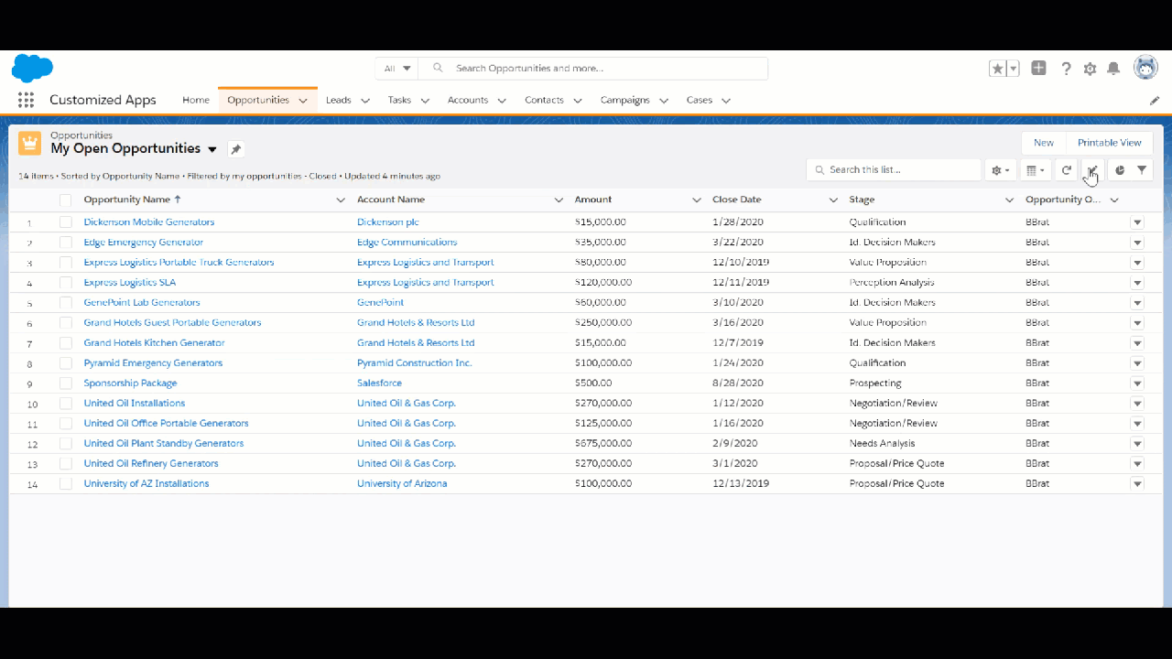The width and height of the screenshot is (1172, 659).
Task: Select the Edge Emergency Generator row
Action: pyautogui.click(x=65, y=242)
